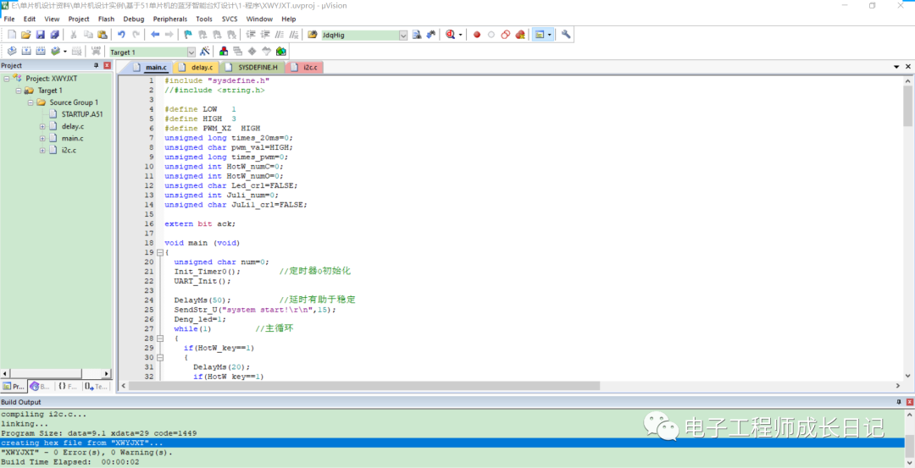Click the Start/Stop Debug Session icon
The height and width of the screenshot is (468, 915).
tap(450, 35)
